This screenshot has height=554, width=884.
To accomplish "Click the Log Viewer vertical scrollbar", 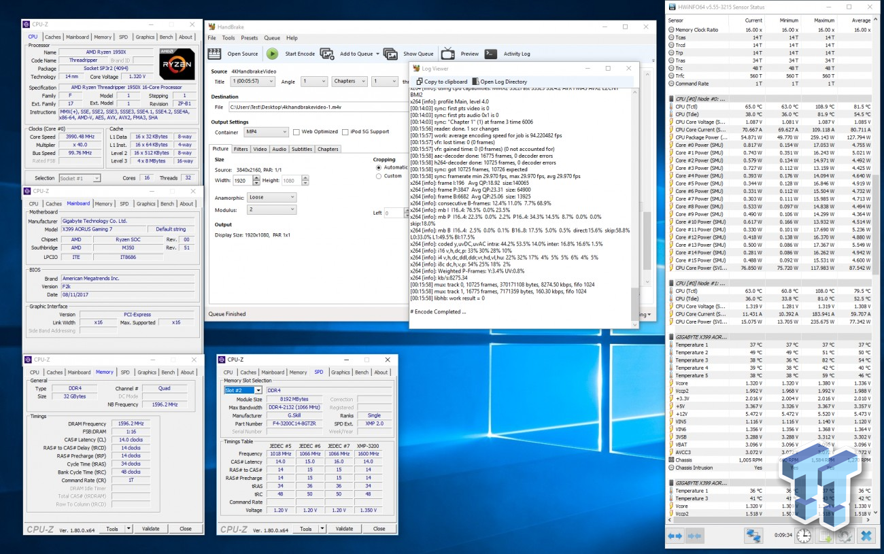I will tap(635, 207).
